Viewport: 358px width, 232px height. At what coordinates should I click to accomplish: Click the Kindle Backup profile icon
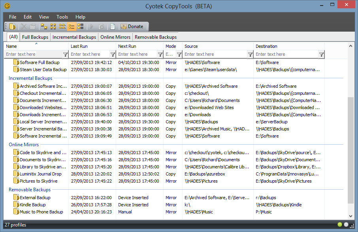click(x=16, y=205)
